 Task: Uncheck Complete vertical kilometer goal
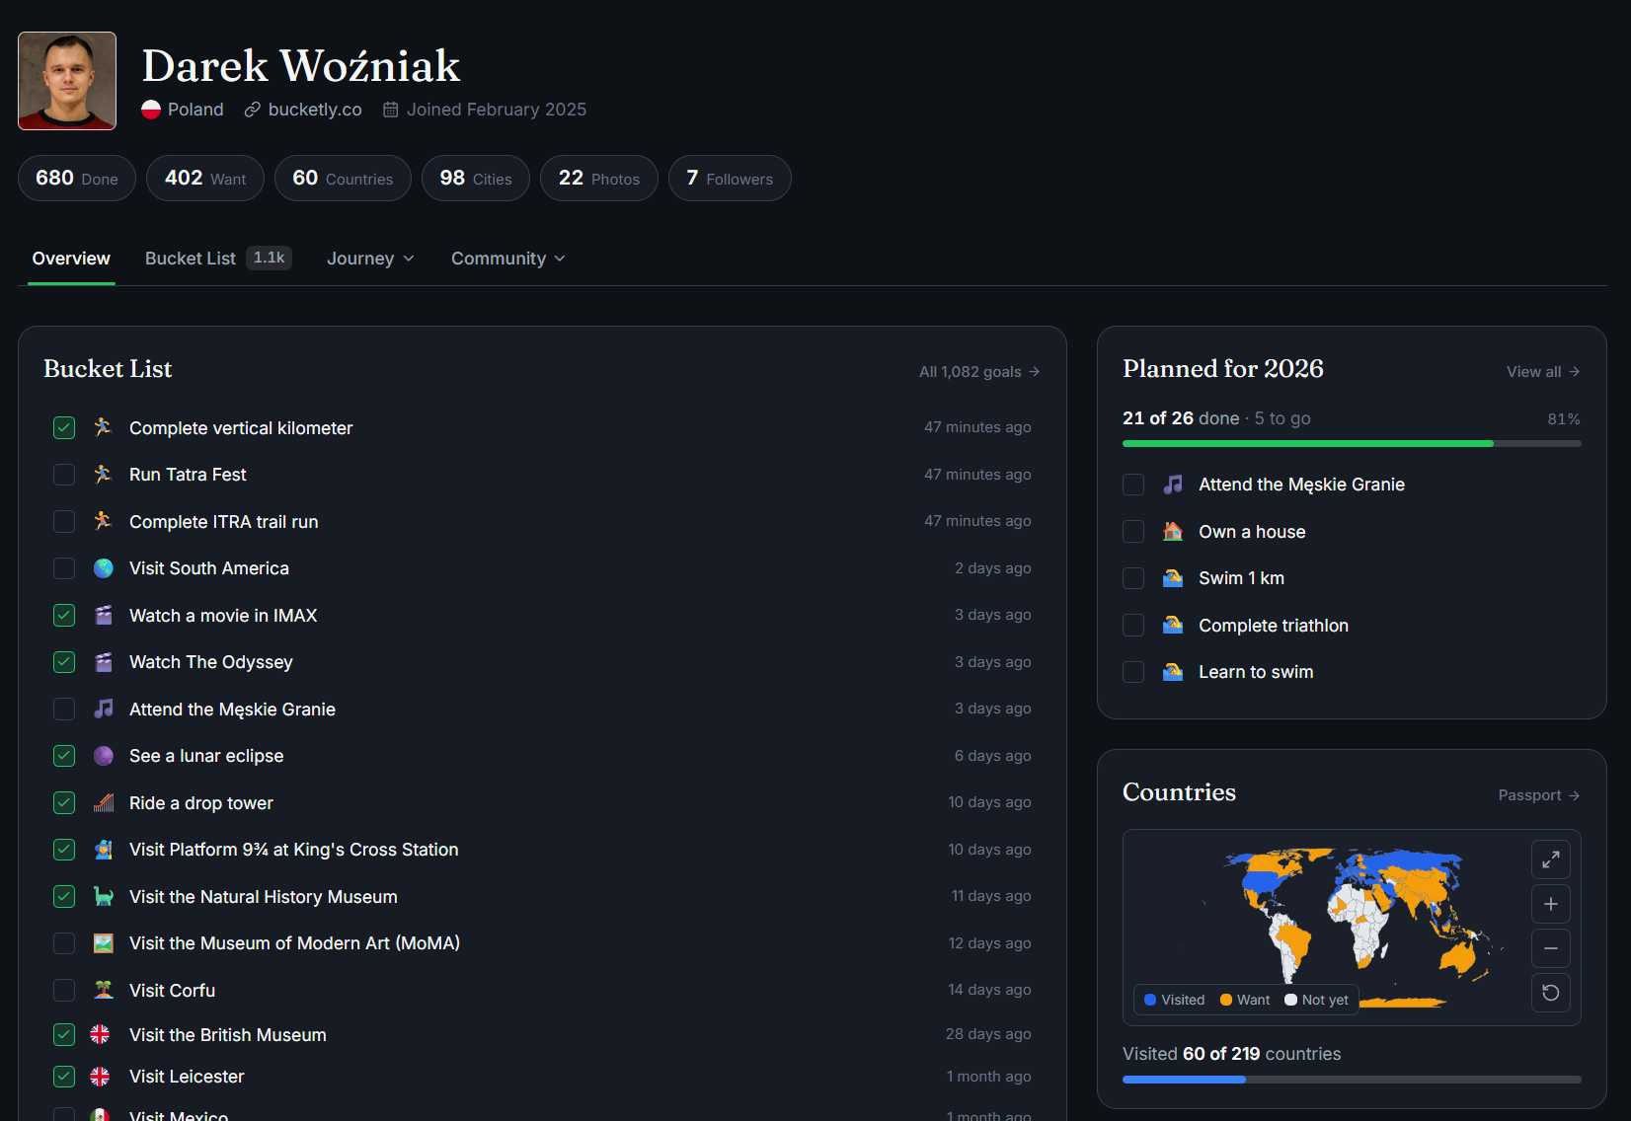click(x=64, y=427)
